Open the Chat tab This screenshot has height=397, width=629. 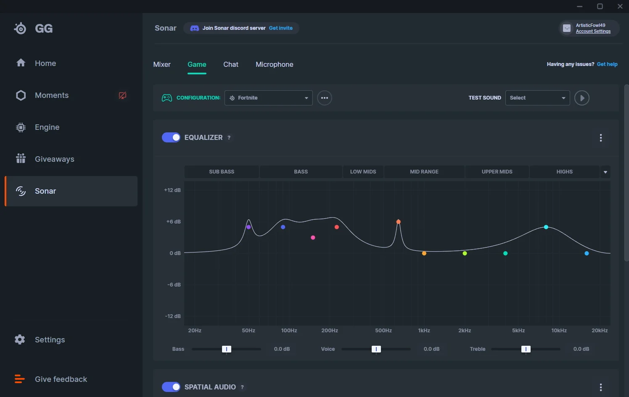(231, 64)
